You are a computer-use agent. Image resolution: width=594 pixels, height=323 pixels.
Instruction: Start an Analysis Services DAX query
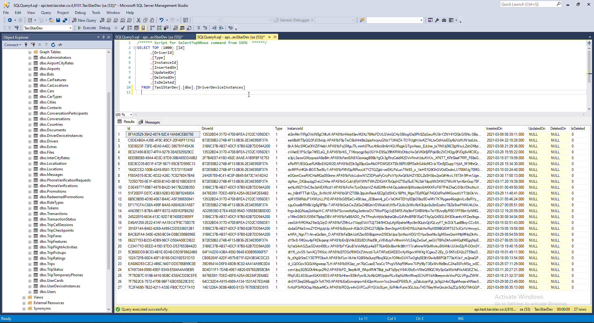tap(129, 20)
